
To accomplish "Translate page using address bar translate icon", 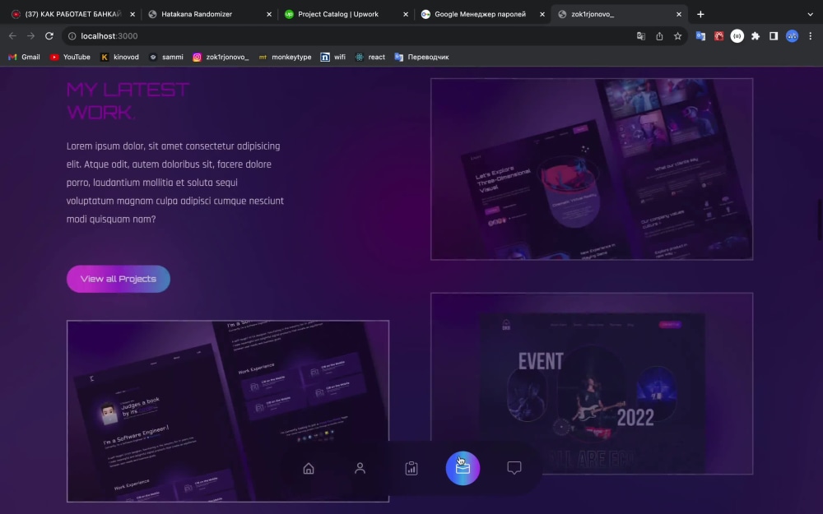I will pos(641,36).
